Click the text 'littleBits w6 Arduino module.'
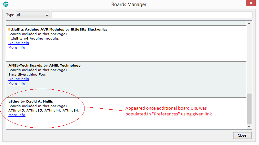The width and height of the screenshot is (259, 145). (34, 39)
